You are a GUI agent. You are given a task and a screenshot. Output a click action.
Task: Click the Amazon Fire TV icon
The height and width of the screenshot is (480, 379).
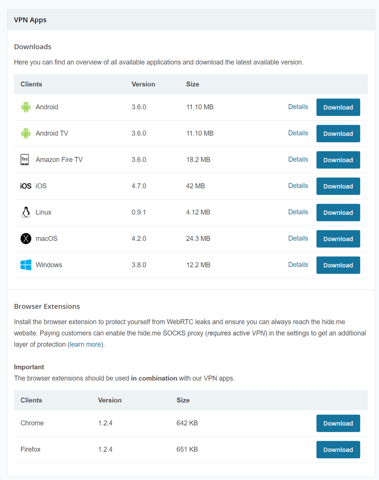(x=25, y=160)
